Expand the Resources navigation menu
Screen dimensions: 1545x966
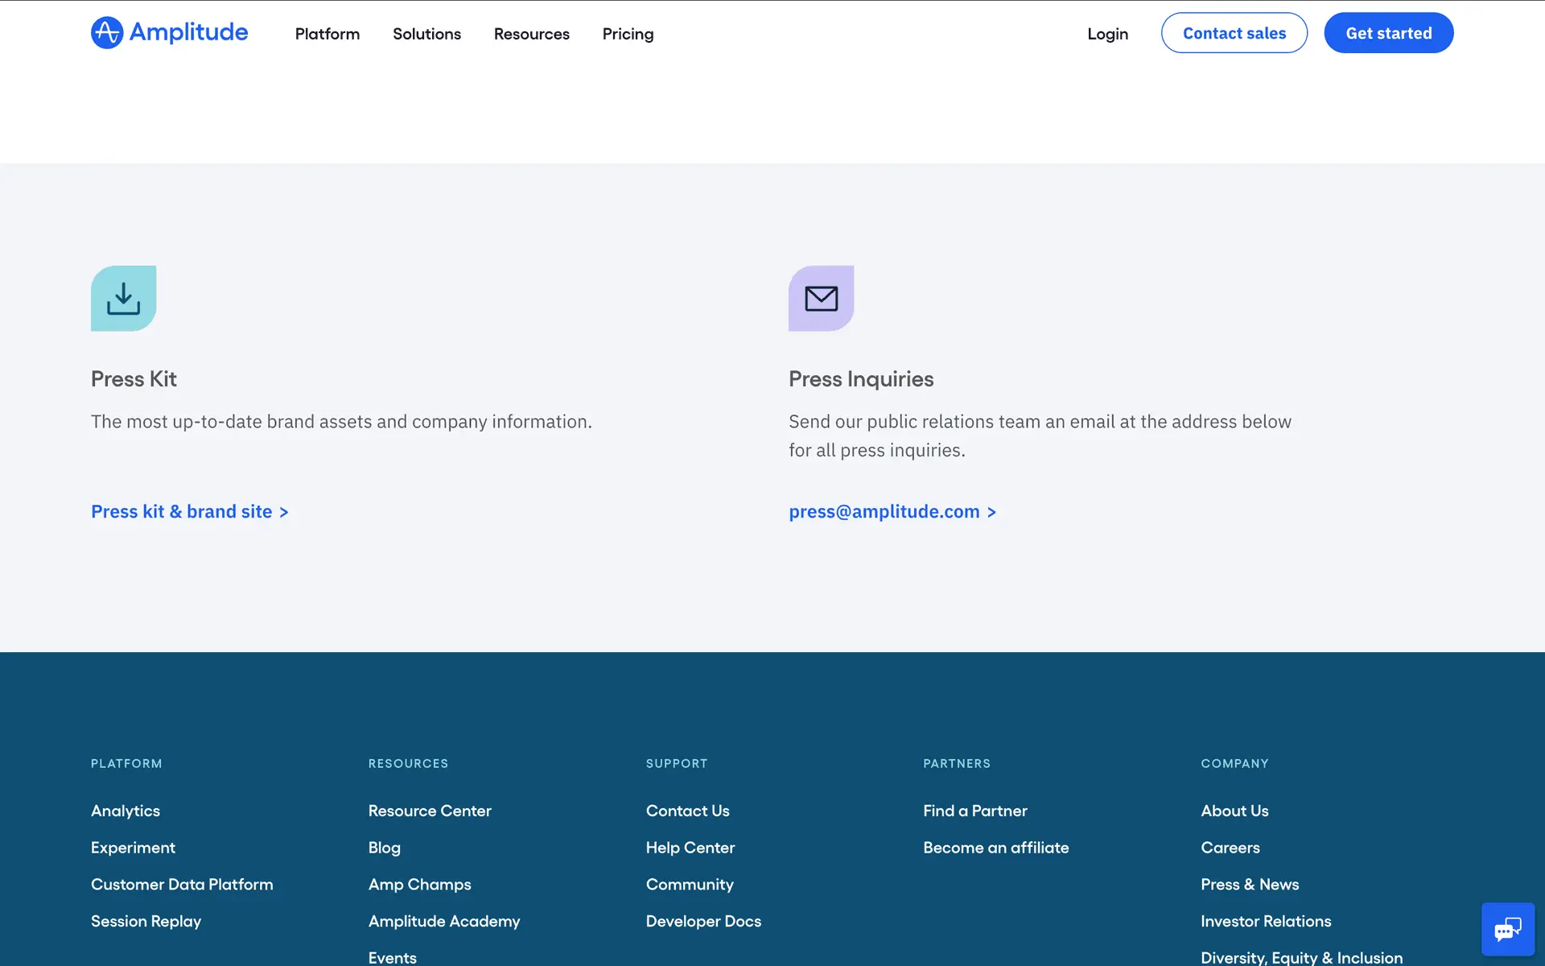pyautogui.click(x=531, y=34)
